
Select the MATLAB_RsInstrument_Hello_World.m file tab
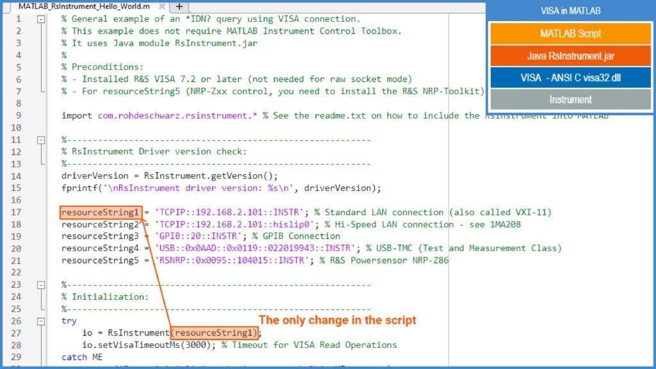pyautogui.click(x=83, y=6)
